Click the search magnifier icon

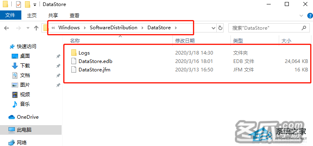[x=304, y=28]
